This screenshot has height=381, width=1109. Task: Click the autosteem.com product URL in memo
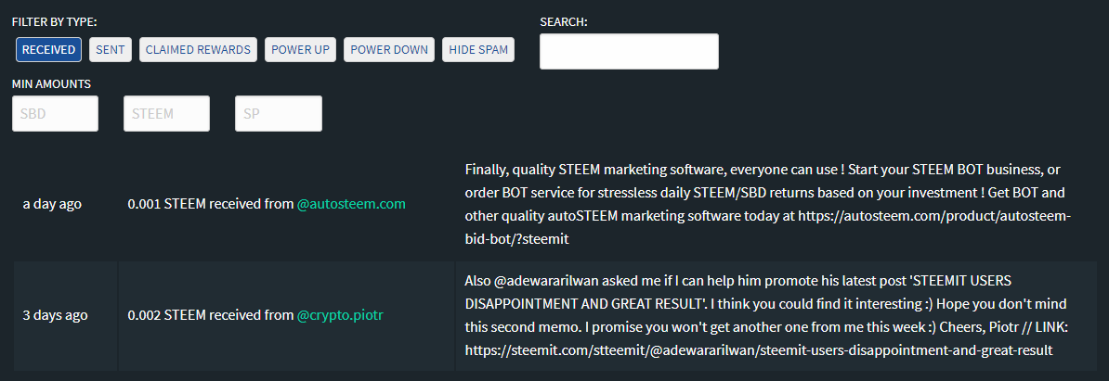767,228
